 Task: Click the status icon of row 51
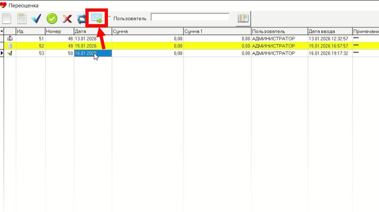[x=10, y=39]
